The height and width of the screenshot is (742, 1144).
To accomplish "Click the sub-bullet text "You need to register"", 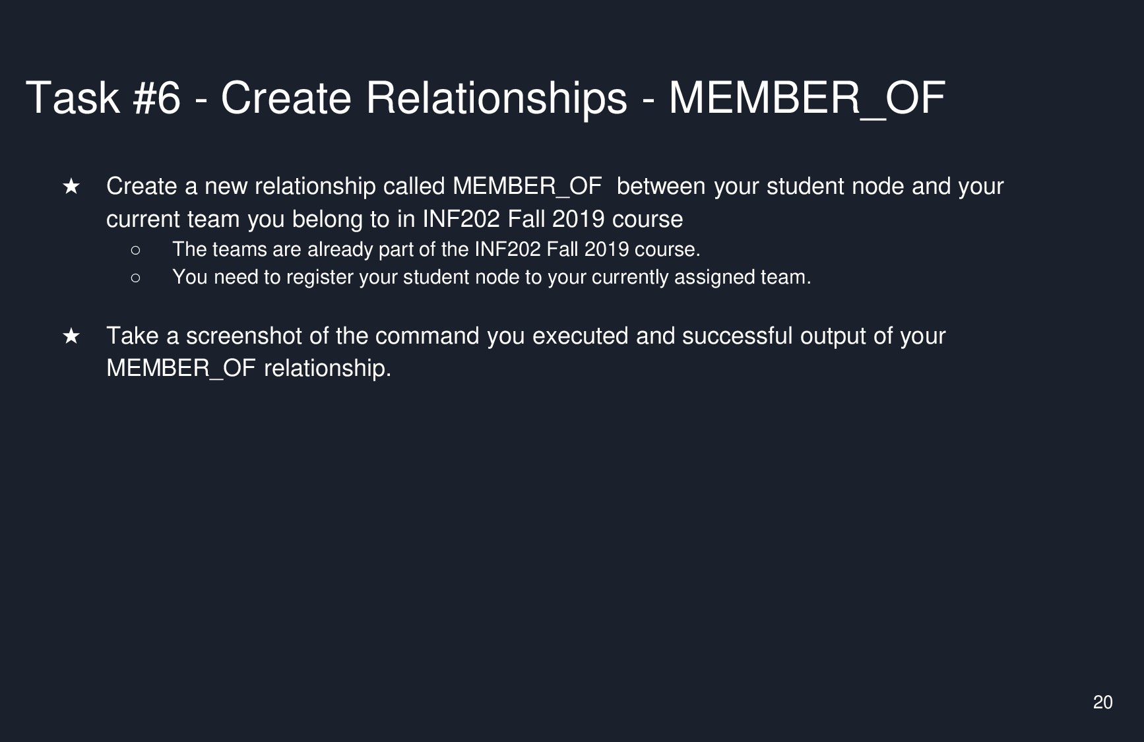I will point(491,277).
